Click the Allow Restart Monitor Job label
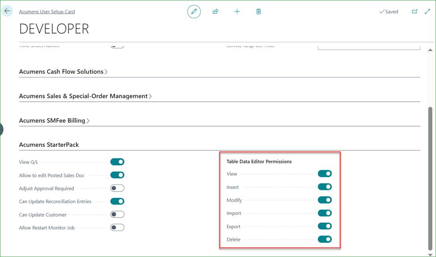Viewport: 436px width, 257px height. pos(47,228)
